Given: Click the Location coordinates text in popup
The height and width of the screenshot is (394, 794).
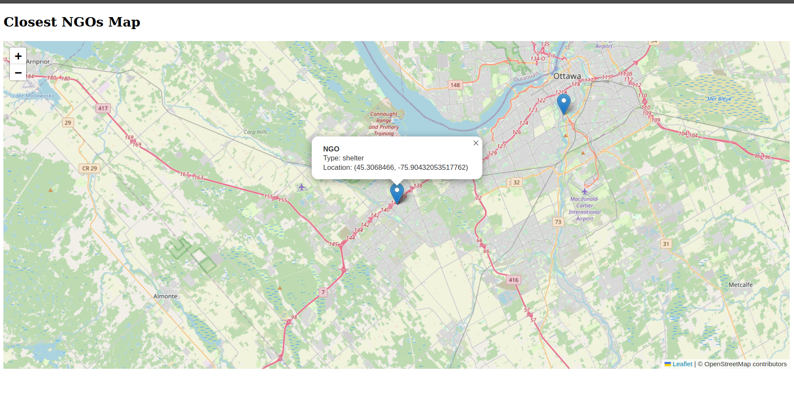Looking at the screenshot, I should tap(395, 167).
